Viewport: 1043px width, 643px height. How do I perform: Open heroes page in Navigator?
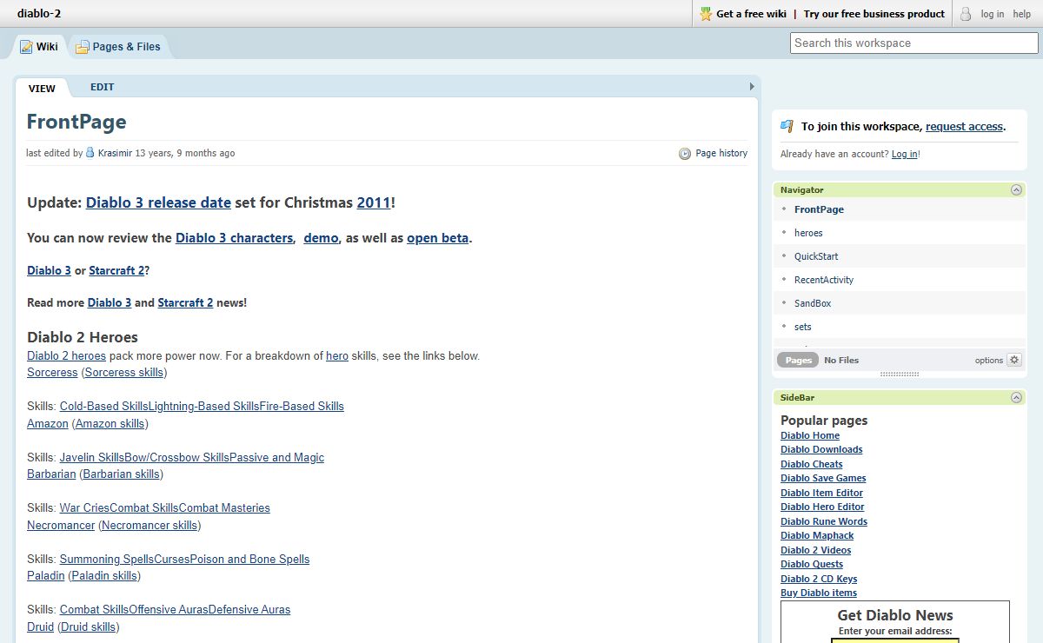click(x=808, y=233)
